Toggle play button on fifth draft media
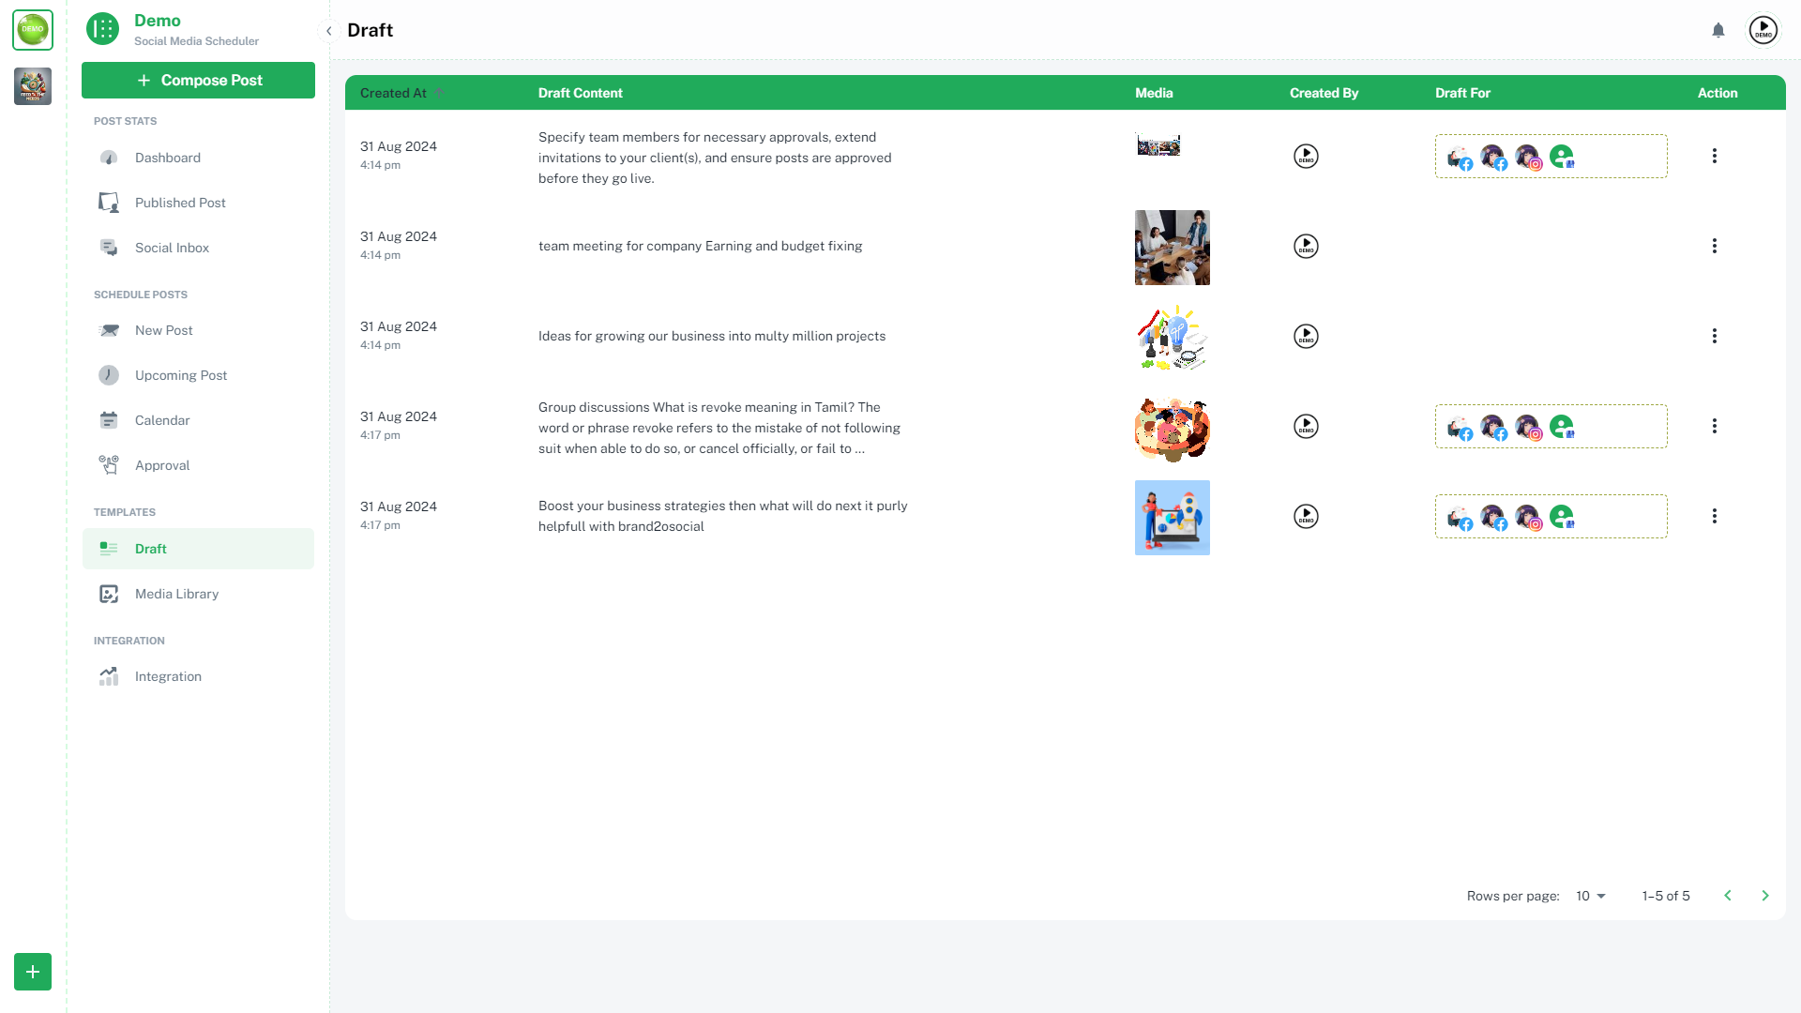Image resolution: width=1801 pixels, height=1013 pixels. click(1305, 517)
